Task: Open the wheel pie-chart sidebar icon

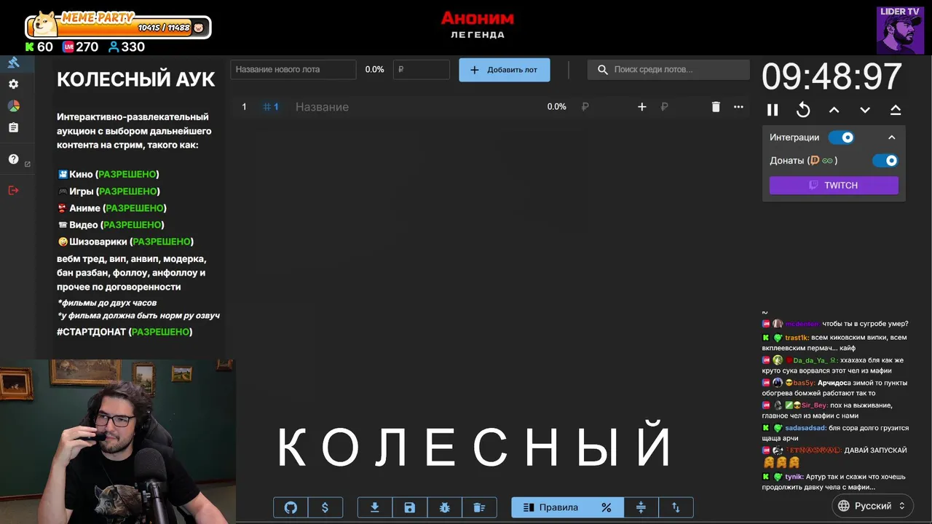Action: (13, 106)
